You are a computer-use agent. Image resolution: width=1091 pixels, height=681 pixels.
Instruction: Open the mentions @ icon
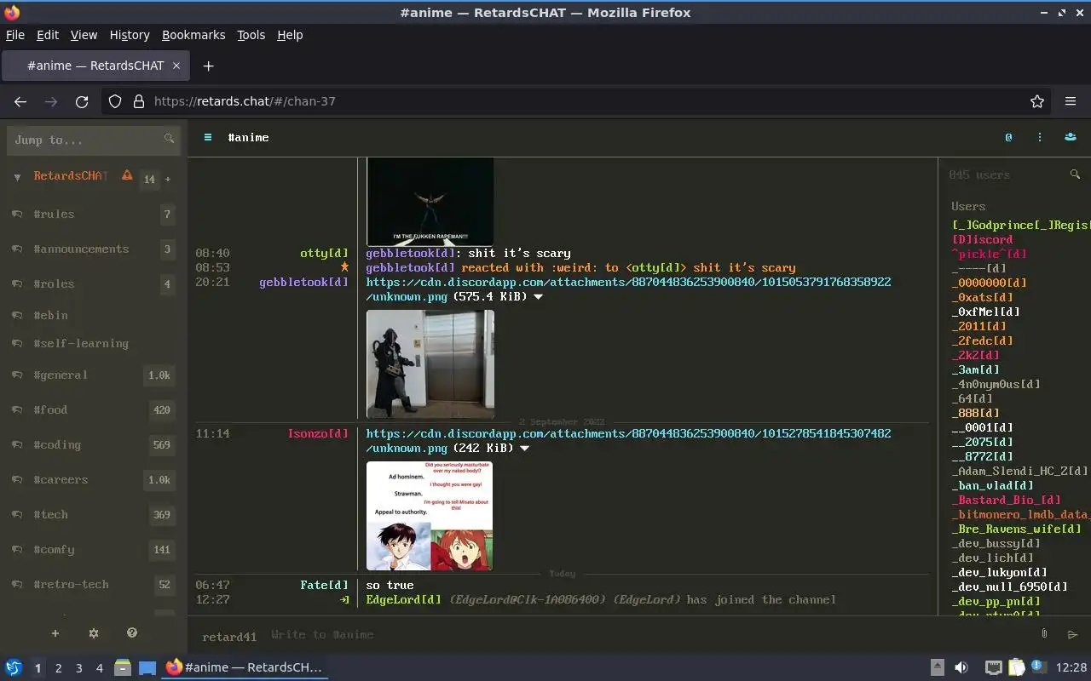[1008, 137]
